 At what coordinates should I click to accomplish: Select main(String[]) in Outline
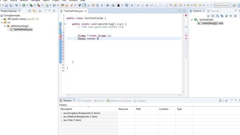(x=210, y=23)
